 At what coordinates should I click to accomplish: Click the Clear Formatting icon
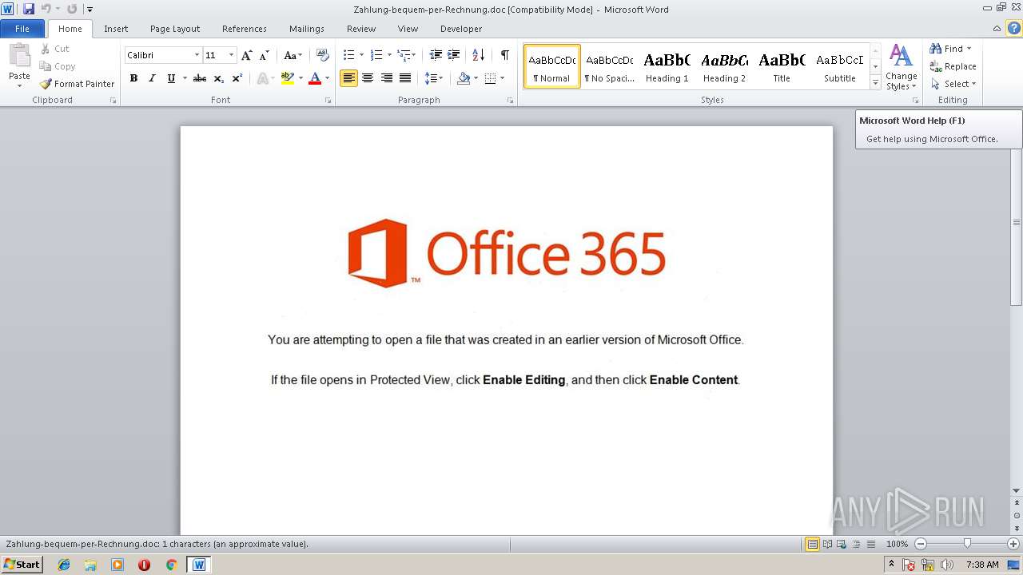click(323, 55)
